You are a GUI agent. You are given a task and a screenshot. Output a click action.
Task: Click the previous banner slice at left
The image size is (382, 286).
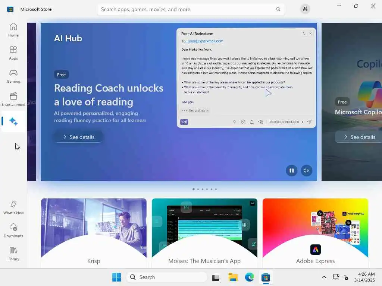32,102
